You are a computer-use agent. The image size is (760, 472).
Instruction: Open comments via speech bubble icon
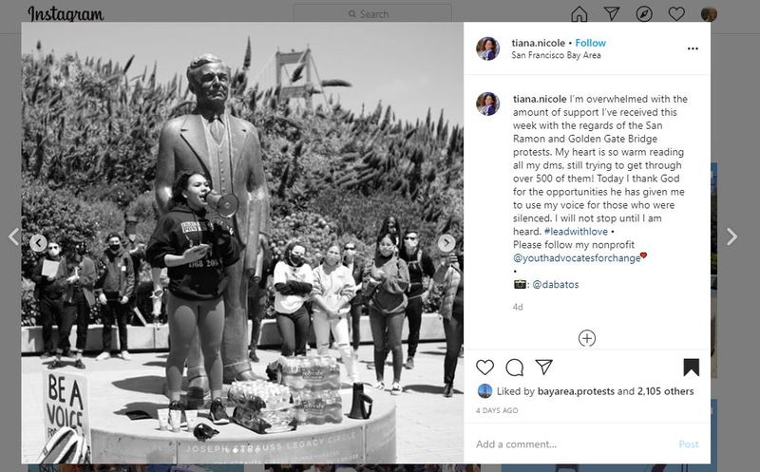point(514,368)
